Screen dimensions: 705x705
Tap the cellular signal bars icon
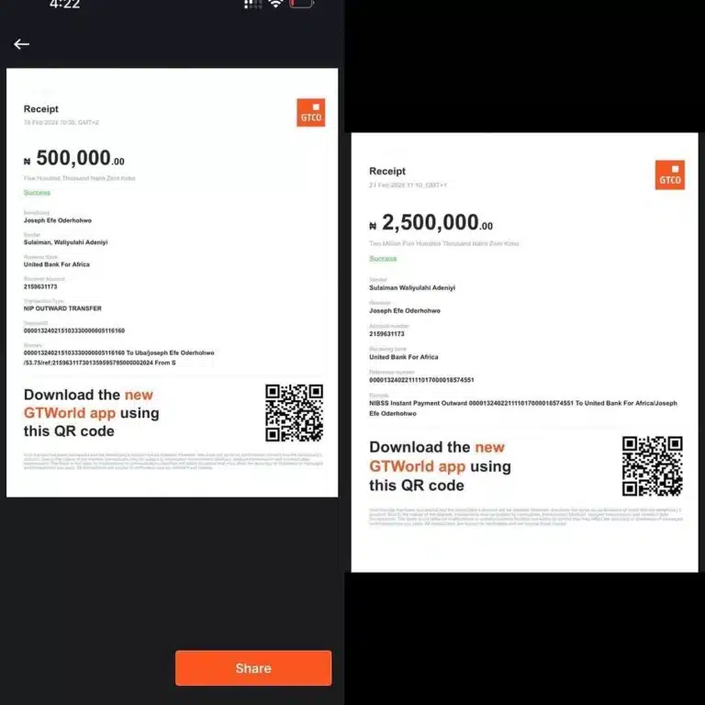point(252,4)
